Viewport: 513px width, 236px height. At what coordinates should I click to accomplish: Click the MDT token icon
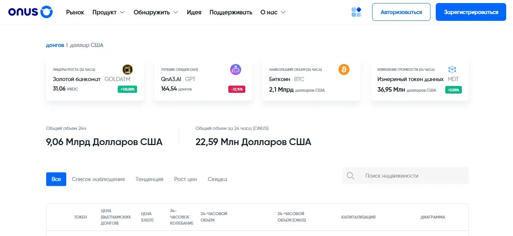(452, 69)
